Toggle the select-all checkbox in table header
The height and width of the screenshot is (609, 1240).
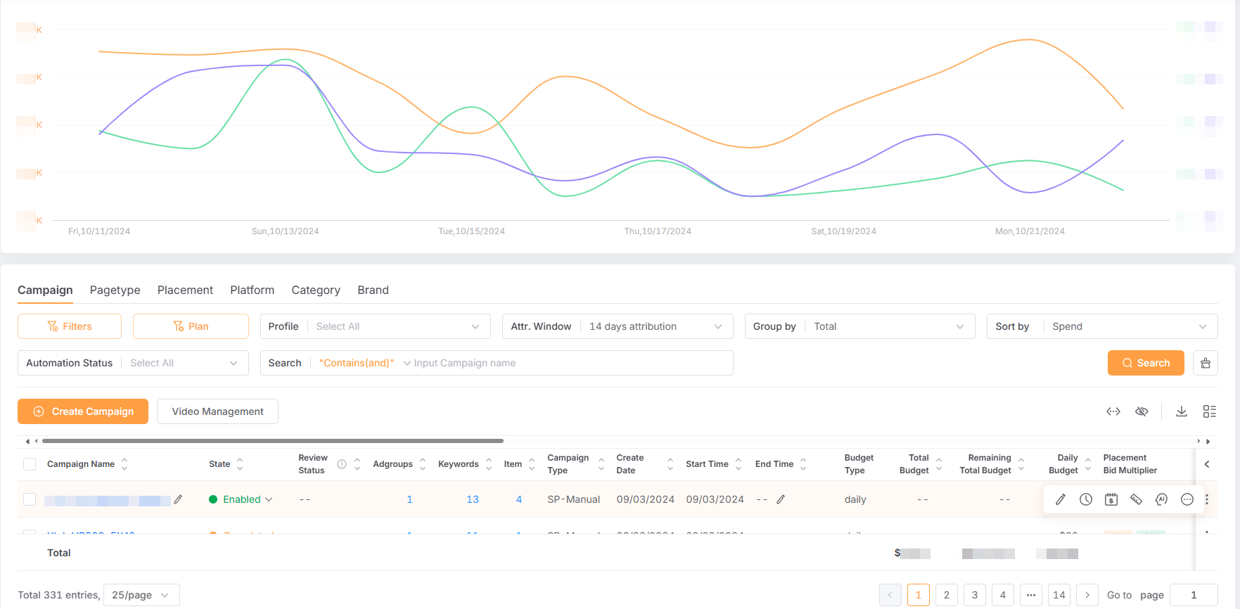click(x=30, y=464)
